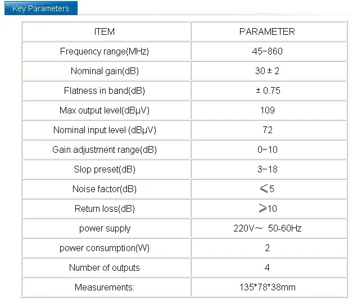353x300 pixels.
Task: Select the 45~860 value cell
Action: [x=269, y=51]
